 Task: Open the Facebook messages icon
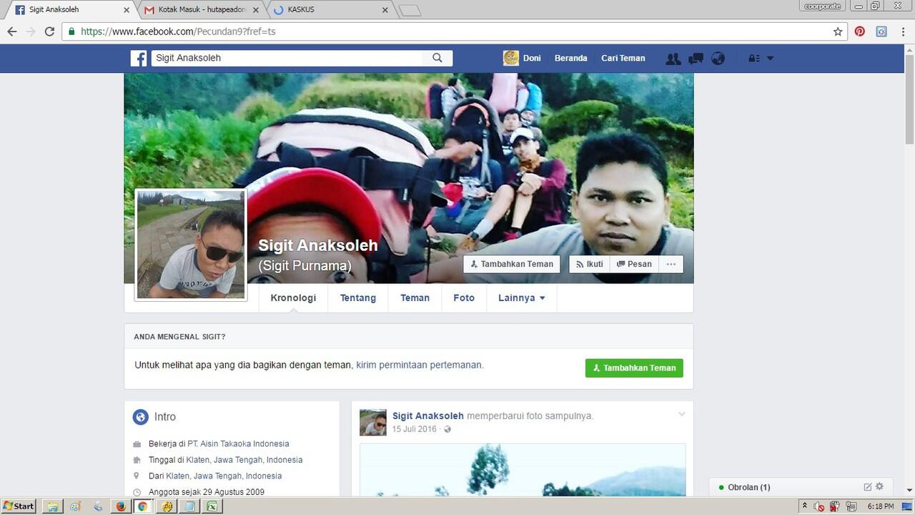coord(696,59)
